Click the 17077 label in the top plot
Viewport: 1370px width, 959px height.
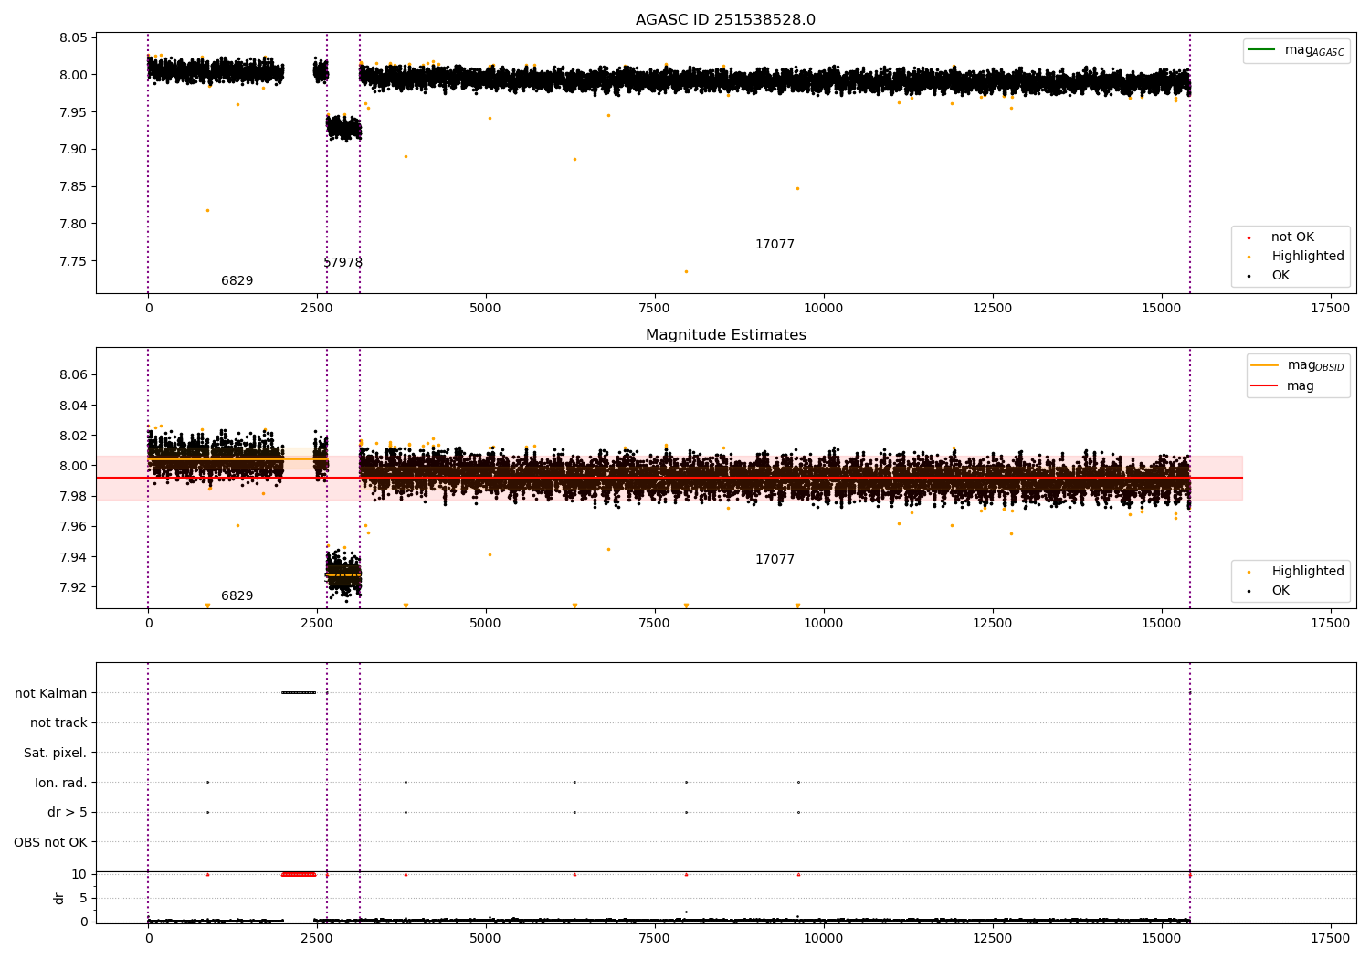775,245
